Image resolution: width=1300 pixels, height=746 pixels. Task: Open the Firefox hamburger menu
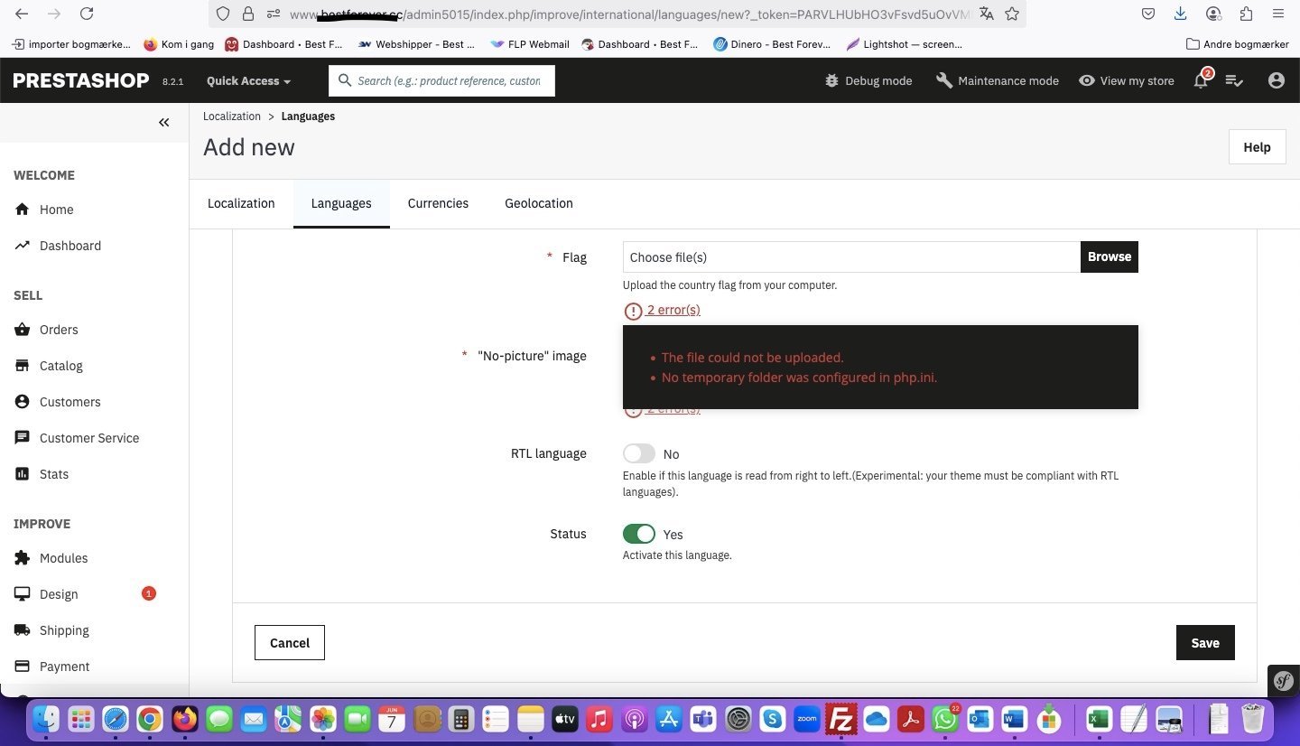coord(1278,14)
